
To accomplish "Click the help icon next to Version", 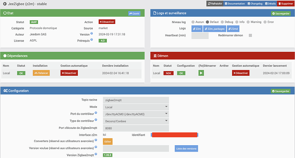I will 91,33.
